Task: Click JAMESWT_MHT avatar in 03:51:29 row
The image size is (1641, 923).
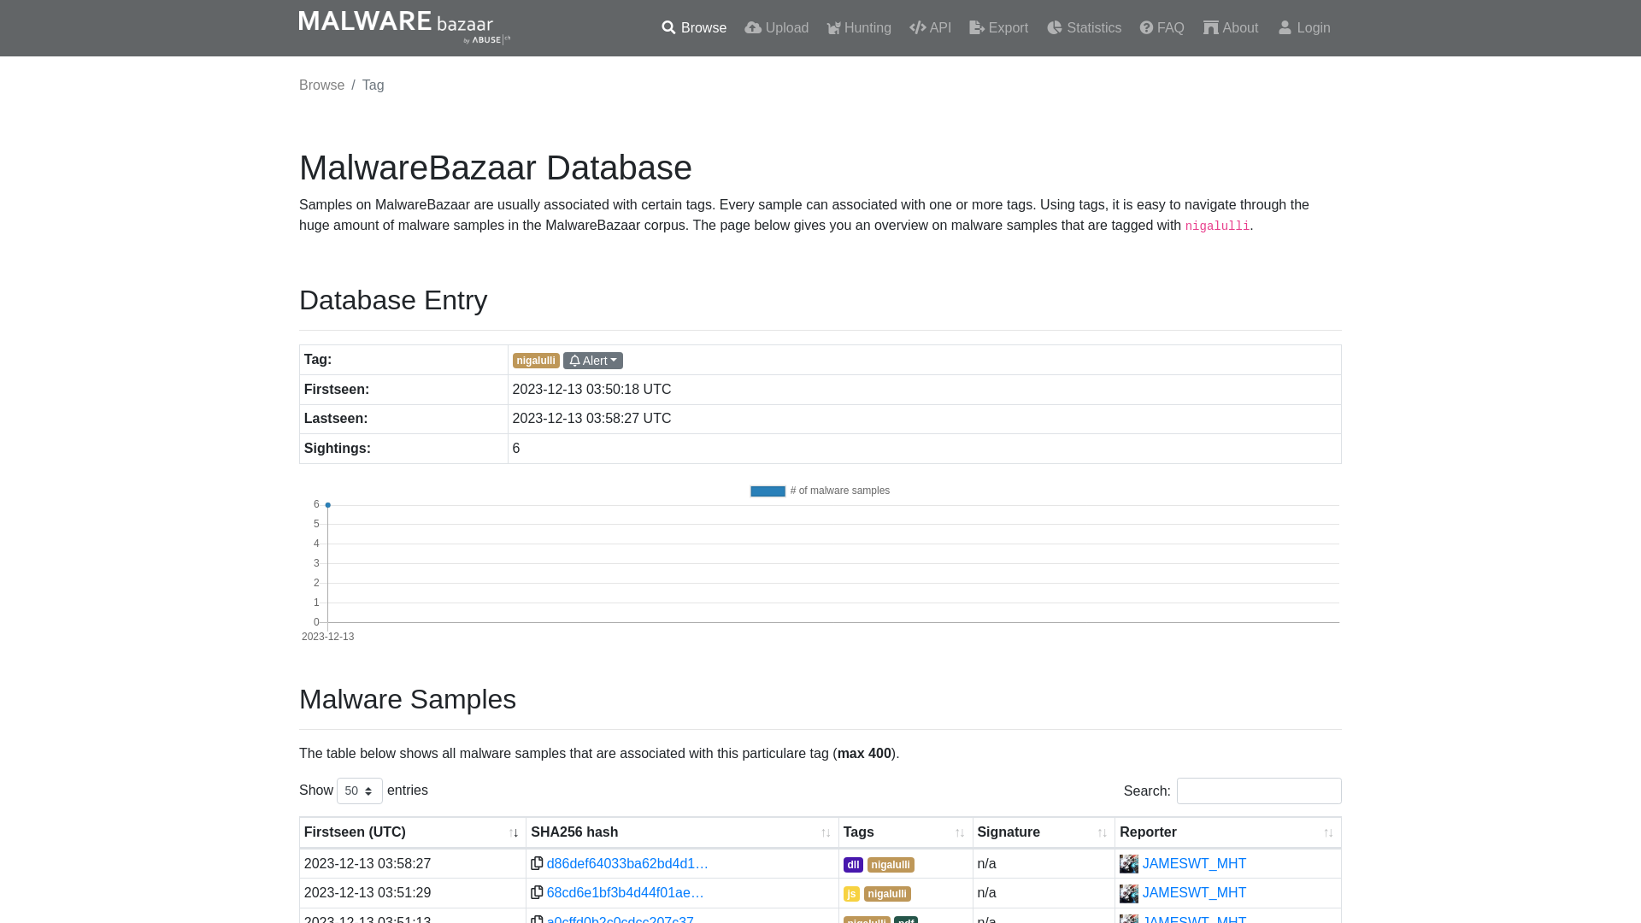Action: click(x=1129, y=893)
